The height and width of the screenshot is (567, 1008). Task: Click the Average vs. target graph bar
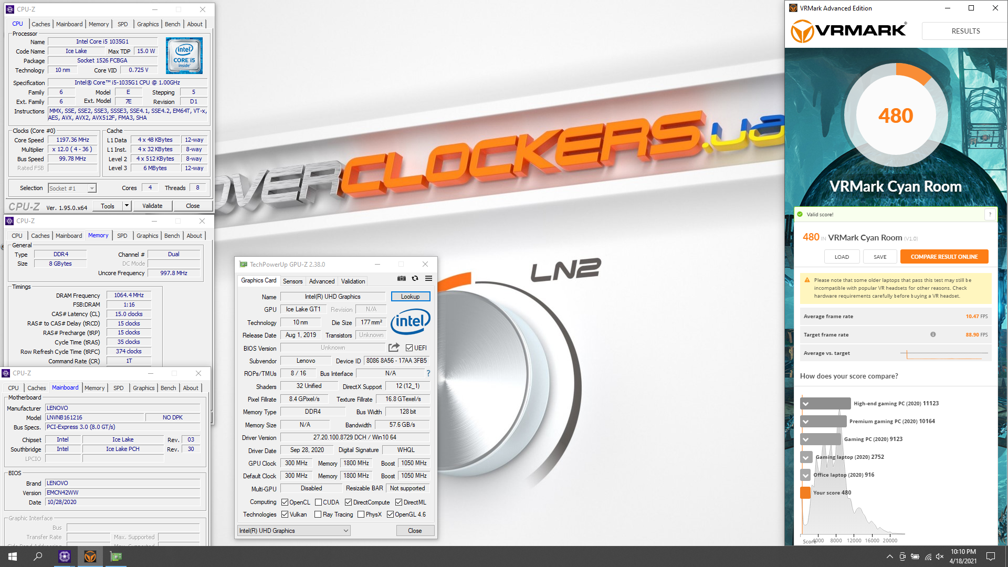(943, 354)
